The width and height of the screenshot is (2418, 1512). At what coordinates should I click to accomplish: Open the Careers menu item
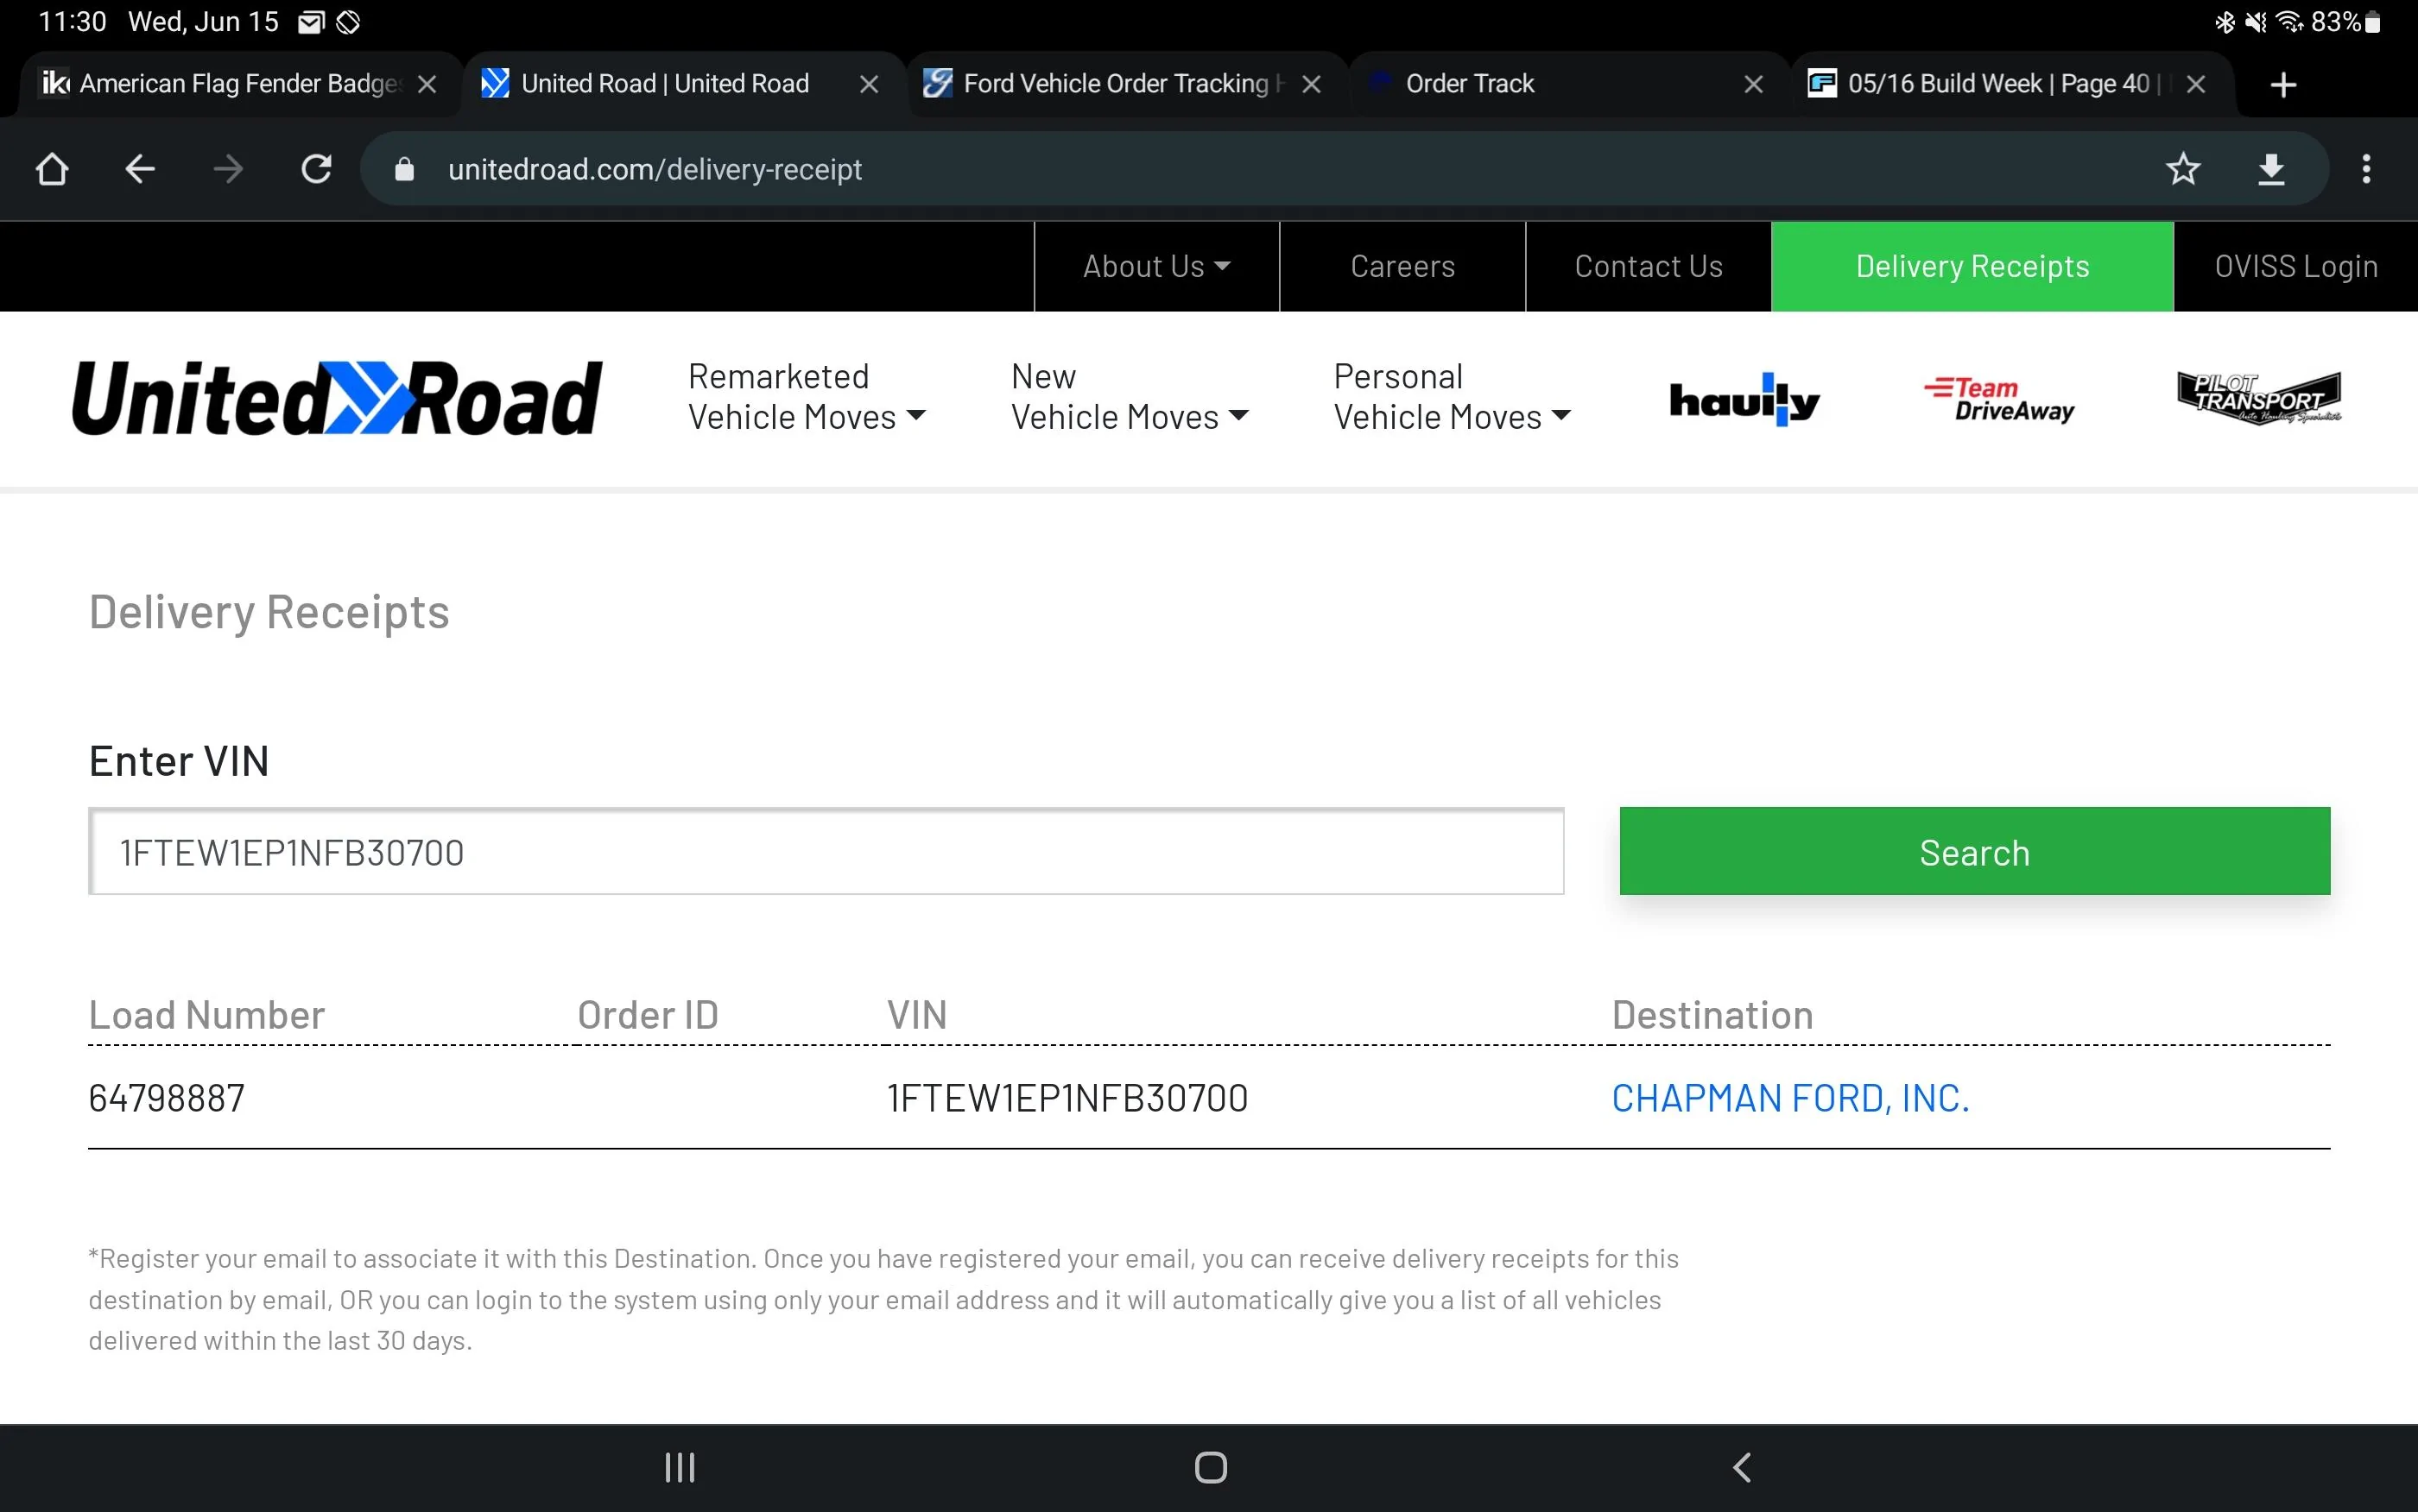point(1402,266)
